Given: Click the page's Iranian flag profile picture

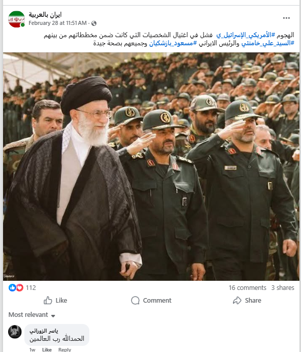Looking at the screenshot, I should (16, 19).
